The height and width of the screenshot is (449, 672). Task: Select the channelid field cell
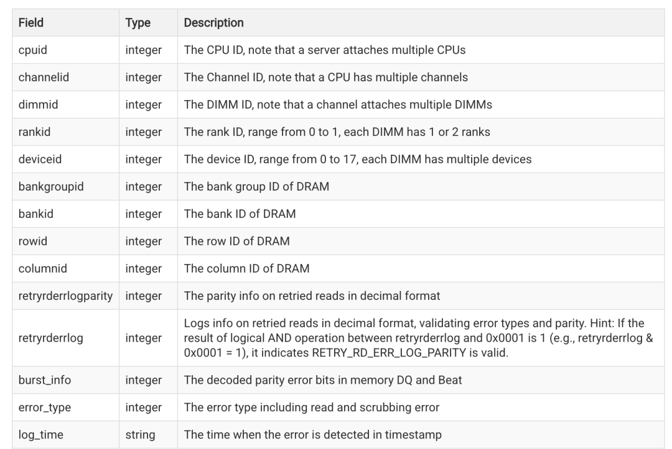pos(65,78)
